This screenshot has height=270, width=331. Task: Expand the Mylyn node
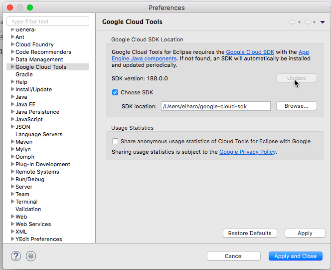(12, 149)
